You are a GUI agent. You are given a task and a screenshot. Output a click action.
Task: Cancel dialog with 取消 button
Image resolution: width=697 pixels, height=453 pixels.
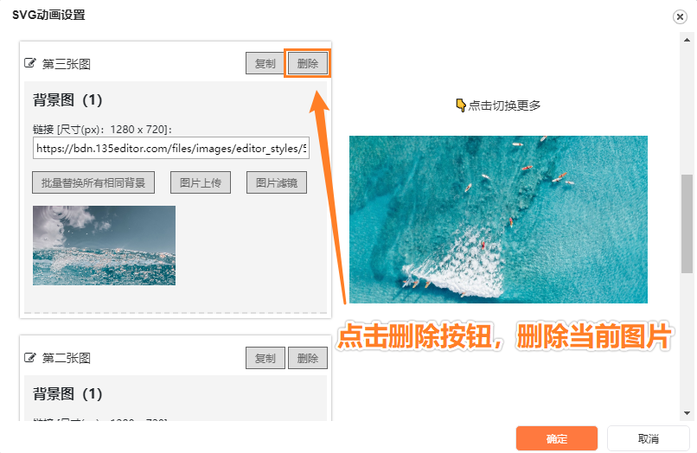(648, 439)
